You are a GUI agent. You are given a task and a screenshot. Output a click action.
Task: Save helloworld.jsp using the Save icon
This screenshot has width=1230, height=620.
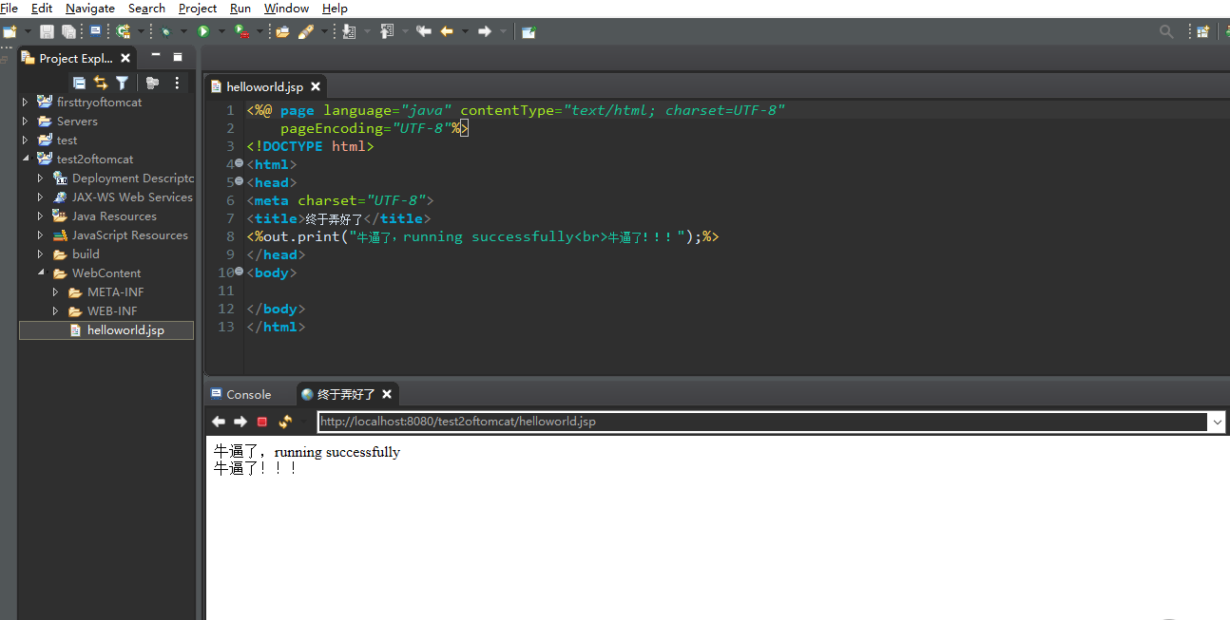tap(46, 30)
